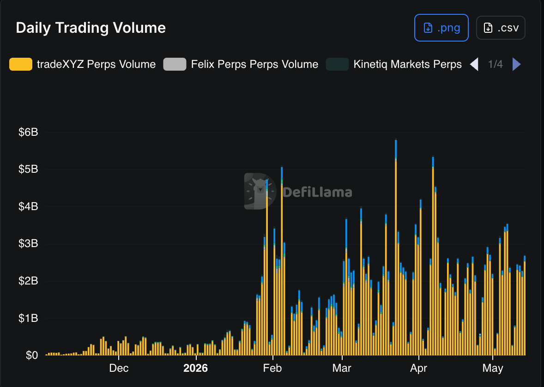
Task: Click the 2026 x-axis label
Action: [x=196, y=368]
